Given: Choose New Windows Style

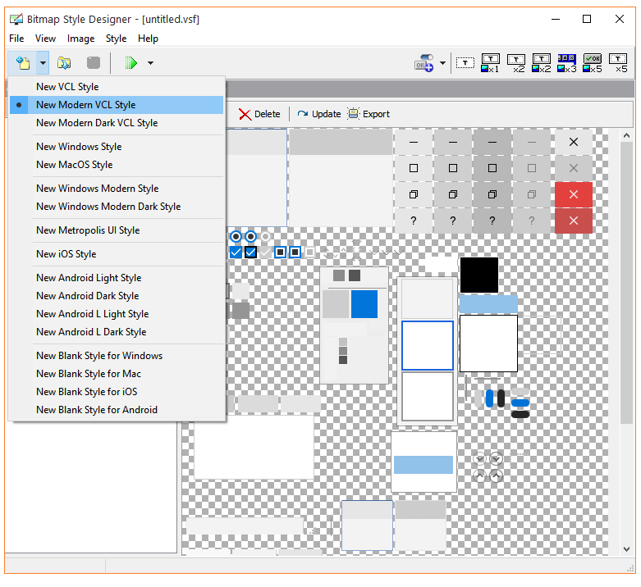Looking at the screenshot, I should coord(117,147).
